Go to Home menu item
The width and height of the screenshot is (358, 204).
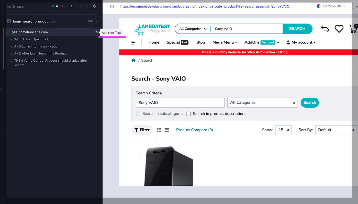154,42
